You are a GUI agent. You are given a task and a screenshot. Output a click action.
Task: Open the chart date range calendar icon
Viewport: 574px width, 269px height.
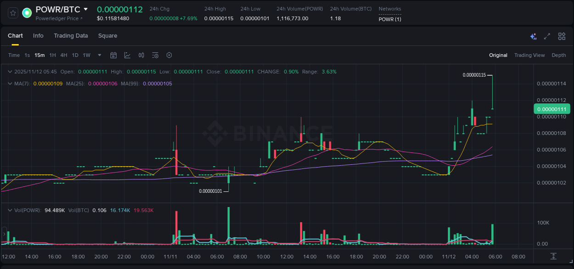tap(113, 55)
